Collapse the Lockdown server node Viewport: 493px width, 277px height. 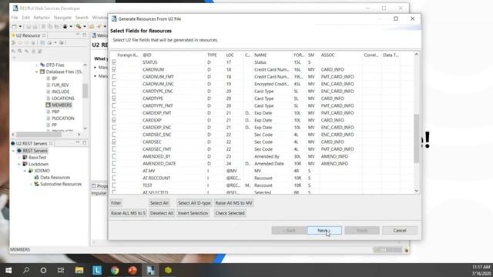(x=19, y=164)
